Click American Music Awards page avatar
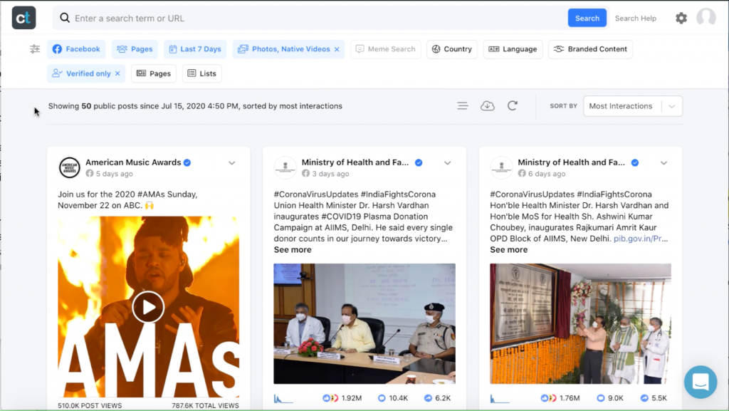Viewport: 729px width, 411px height. pos(69,167)
